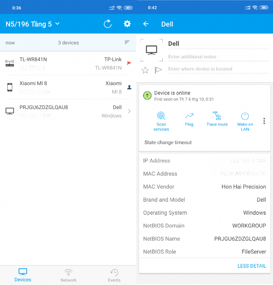
Task: Click the Brand and Model Dell value
Action: 261,200
